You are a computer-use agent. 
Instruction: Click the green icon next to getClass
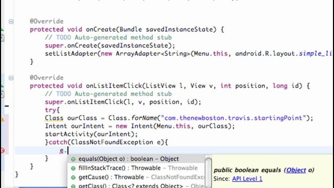[73, 186]
